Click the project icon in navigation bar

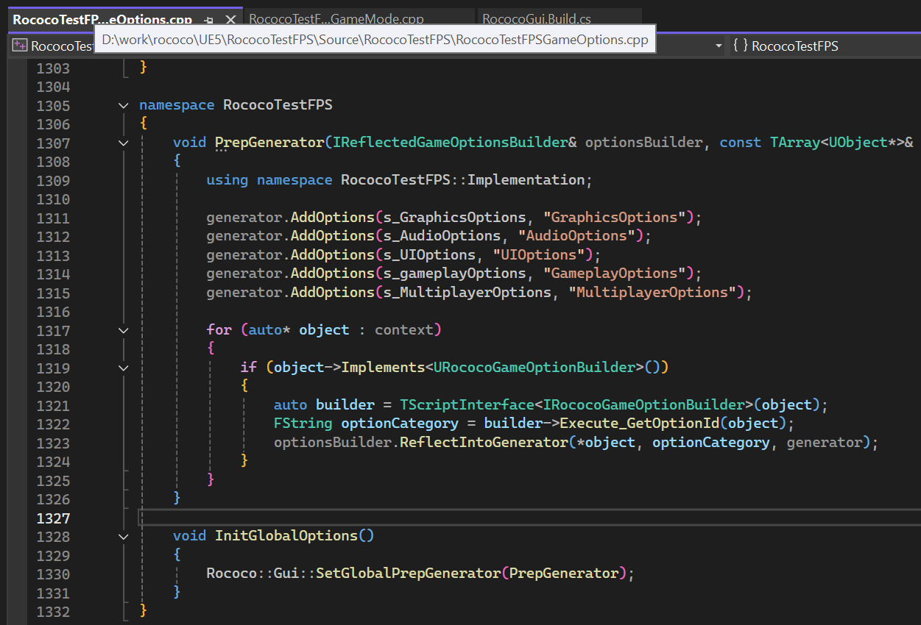[x=20, y=46]
